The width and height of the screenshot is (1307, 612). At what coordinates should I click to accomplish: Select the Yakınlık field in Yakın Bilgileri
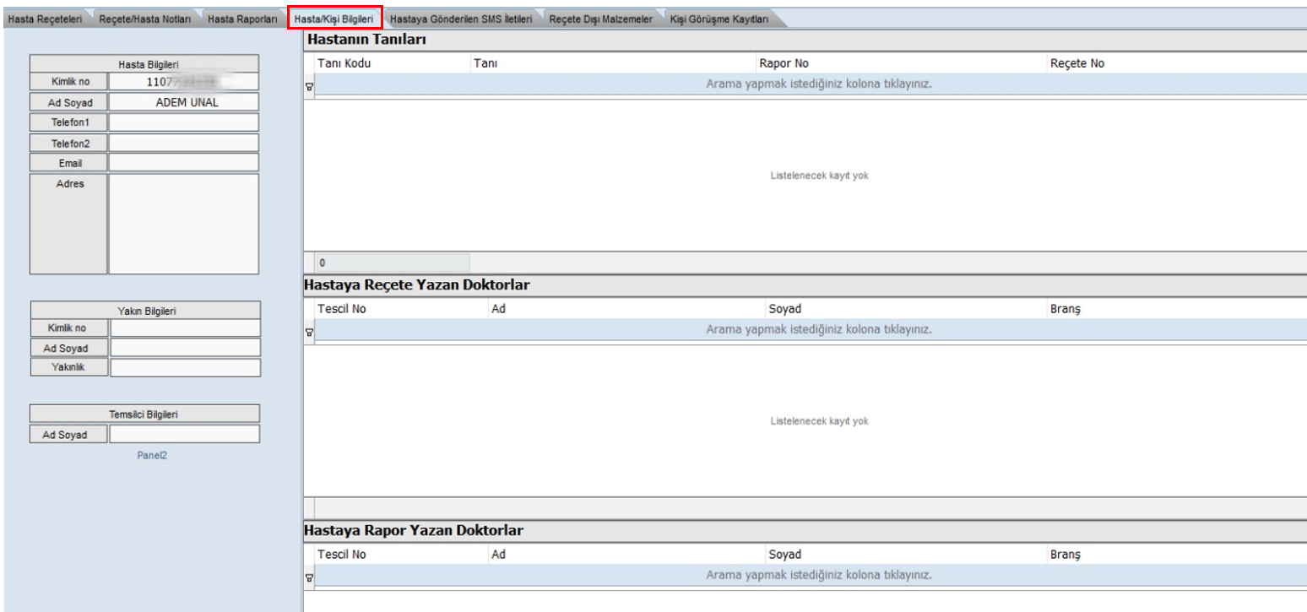pyautogui.click(x=185, y=368)
